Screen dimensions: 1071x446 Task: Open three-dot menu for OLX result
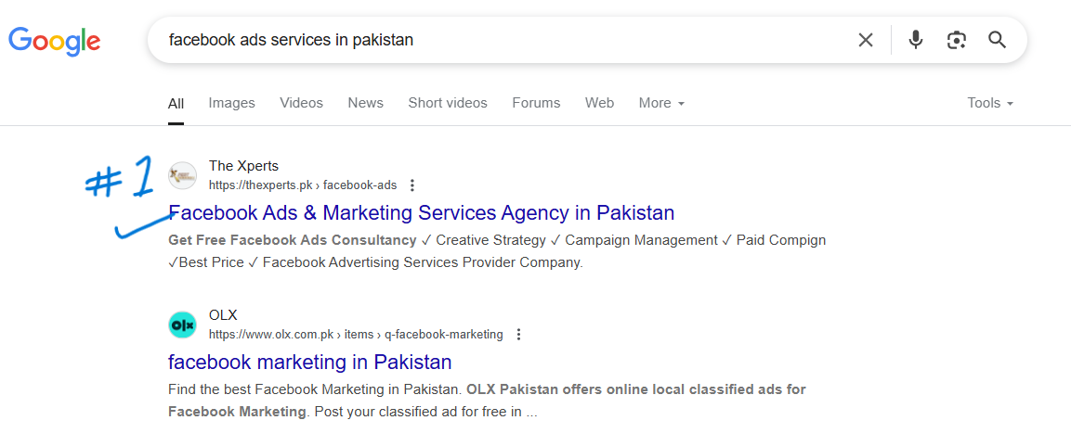click(518, 335)
